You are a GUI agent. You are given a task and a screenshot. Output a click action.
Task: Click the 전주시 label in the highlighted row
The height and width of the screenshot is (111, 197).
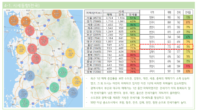tap(152, 47)
